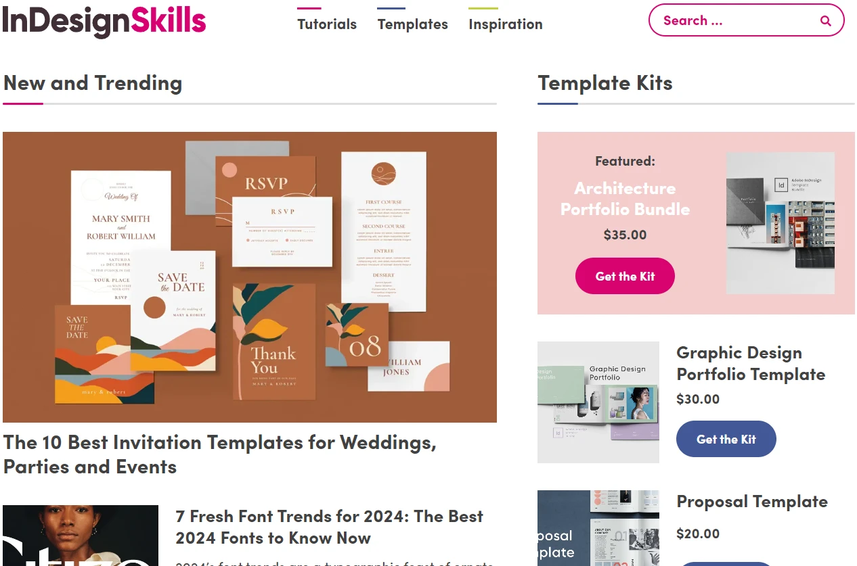Image resolution: width=857 pixels, height=566 pixels.
Task: Click Get the Kit for Graphic Design Portfolio Template
Action: coord(726,438)
